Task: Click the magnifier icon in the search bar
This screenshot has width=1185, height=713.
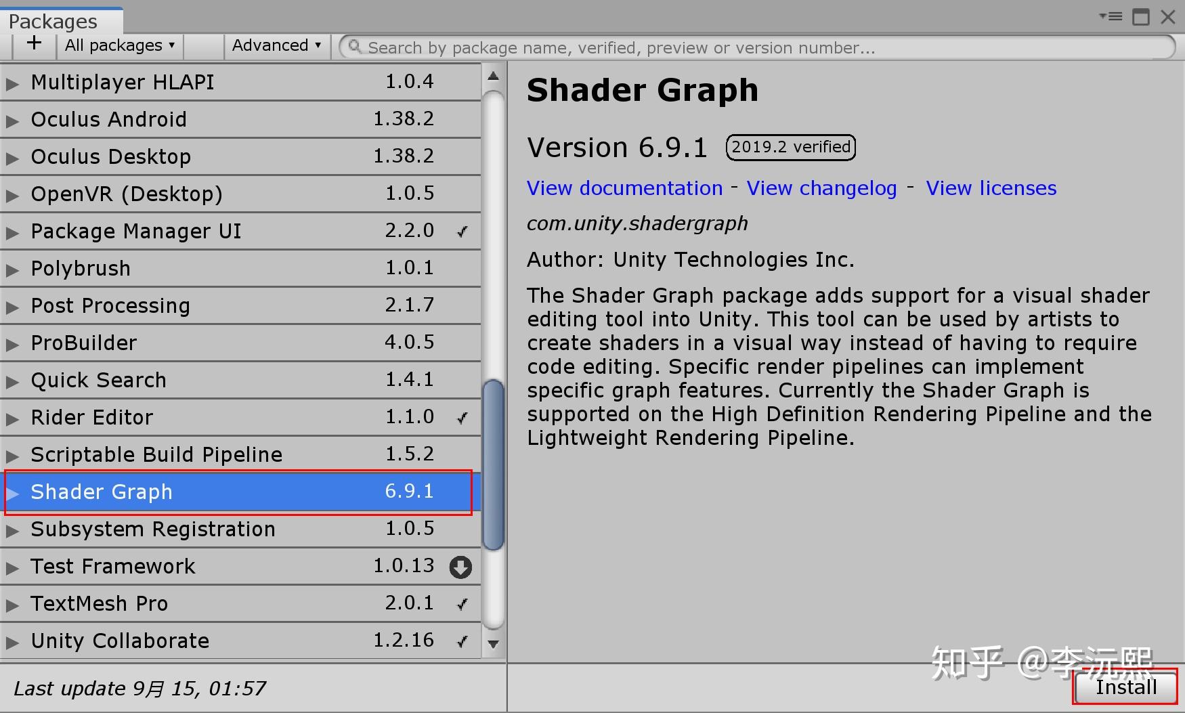Action: coord(355,47)
